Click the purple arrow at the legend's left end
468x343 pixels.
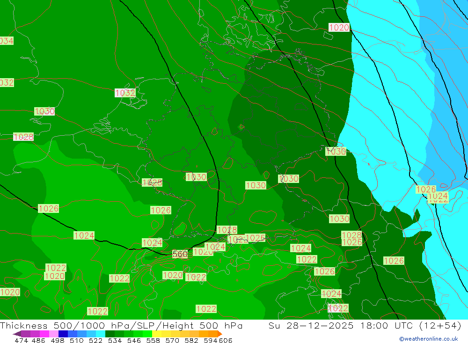click(17, 334)
